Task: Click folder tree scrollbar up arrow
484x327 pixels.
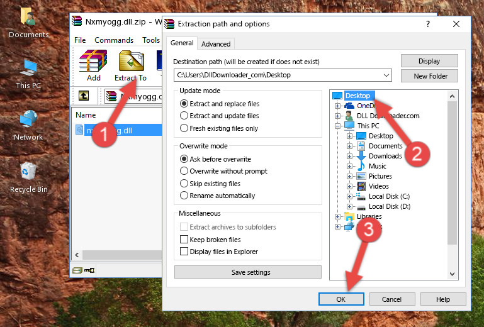Action: [x=452, y=96]
